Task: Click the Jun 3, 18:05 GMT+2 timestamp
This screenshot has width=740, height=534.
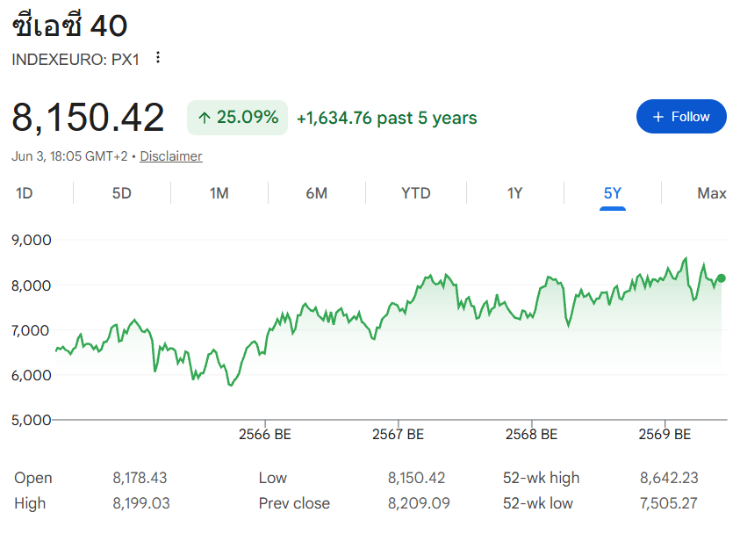Action: point(69,156)
